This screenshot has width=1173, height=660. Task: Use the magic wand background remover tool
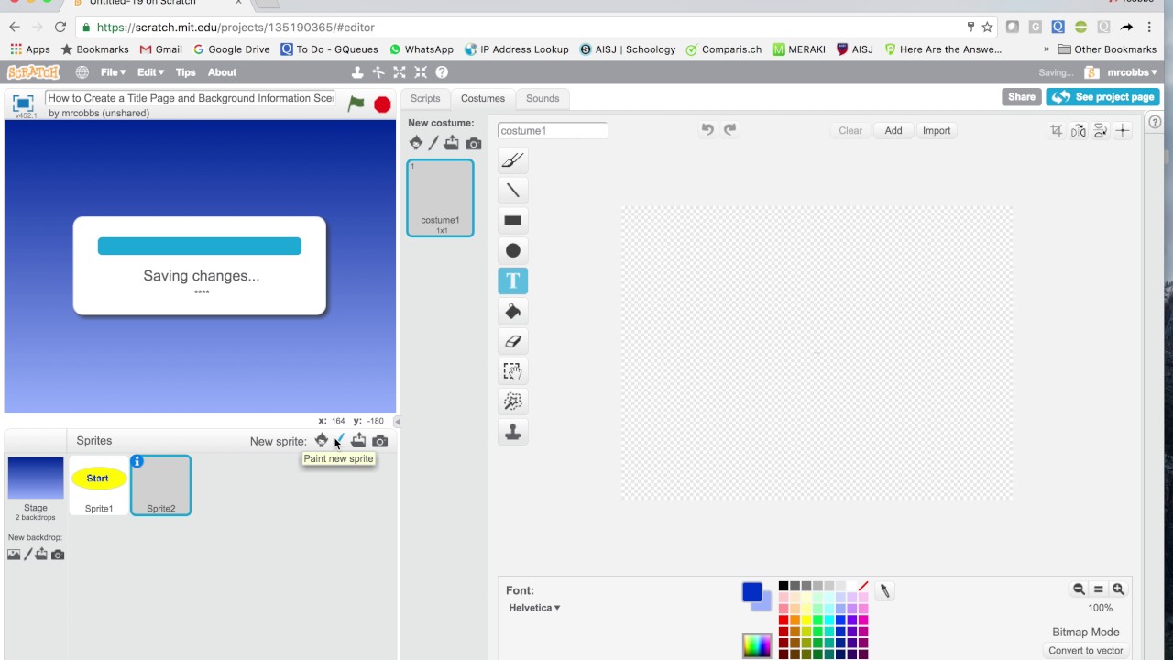513,401
